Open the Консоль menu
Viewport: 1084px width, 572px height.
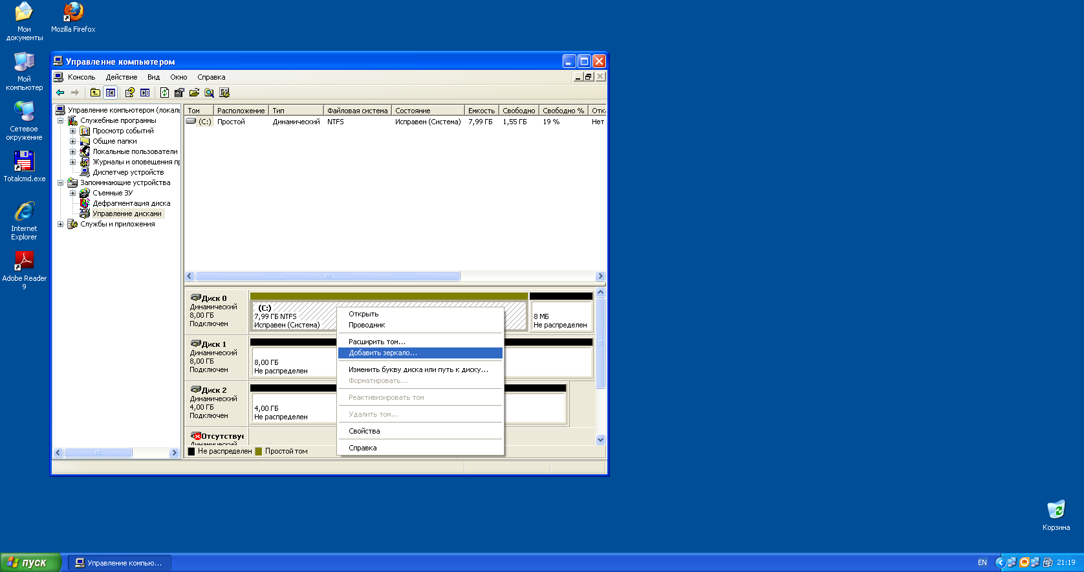point(81,77)
